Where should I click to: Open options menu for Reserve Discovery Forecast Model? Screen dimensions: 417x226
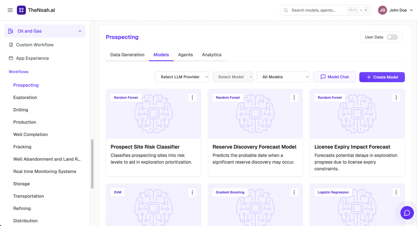point(294,98)
